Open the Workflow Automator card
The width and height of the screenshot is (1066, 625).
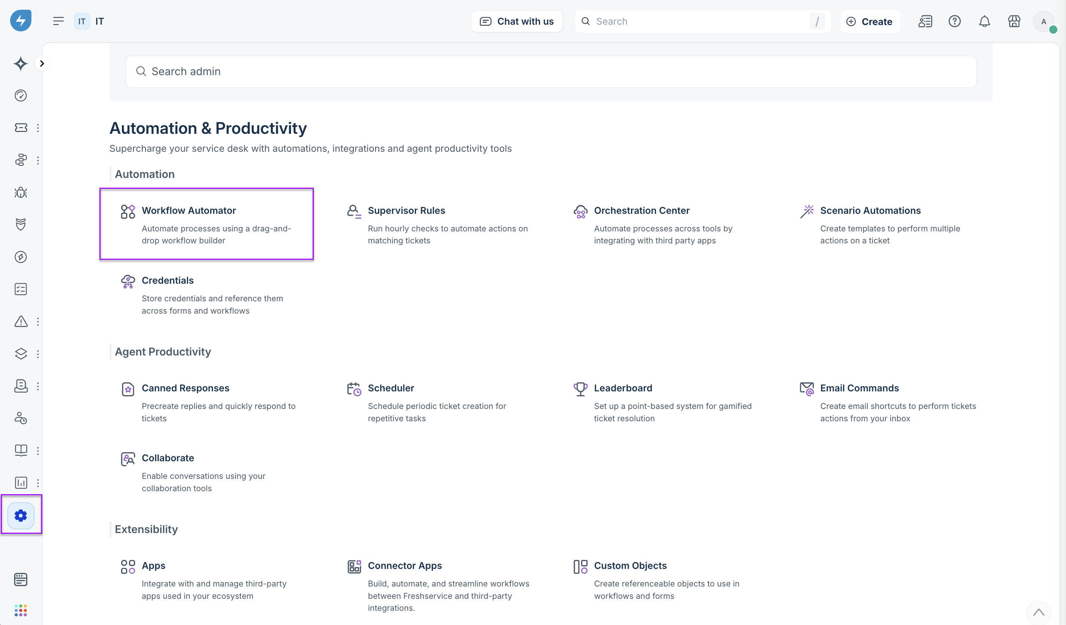click(206, 224)
